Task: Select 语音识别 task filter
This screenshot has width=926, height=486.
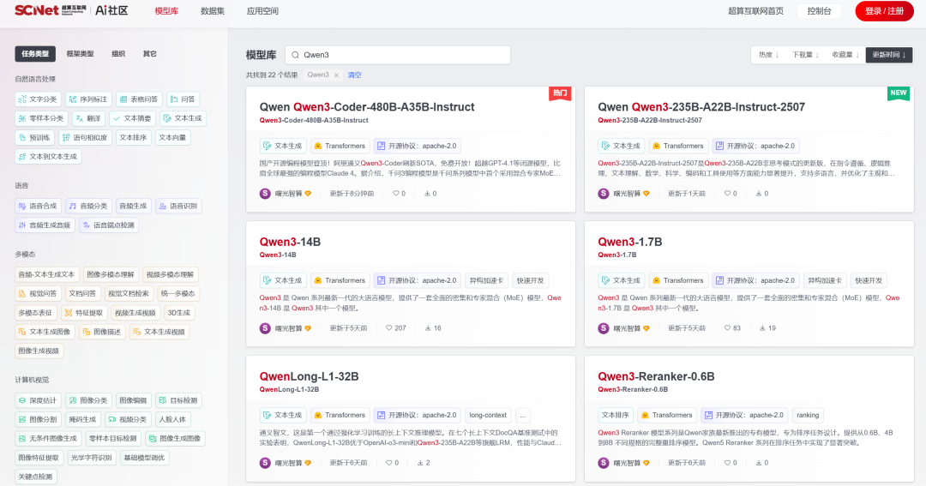Action: point(178,206)
